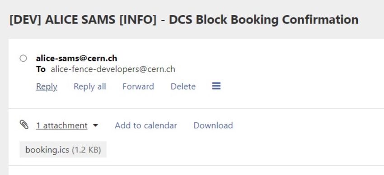Click the empty message body below attachments

196,171
